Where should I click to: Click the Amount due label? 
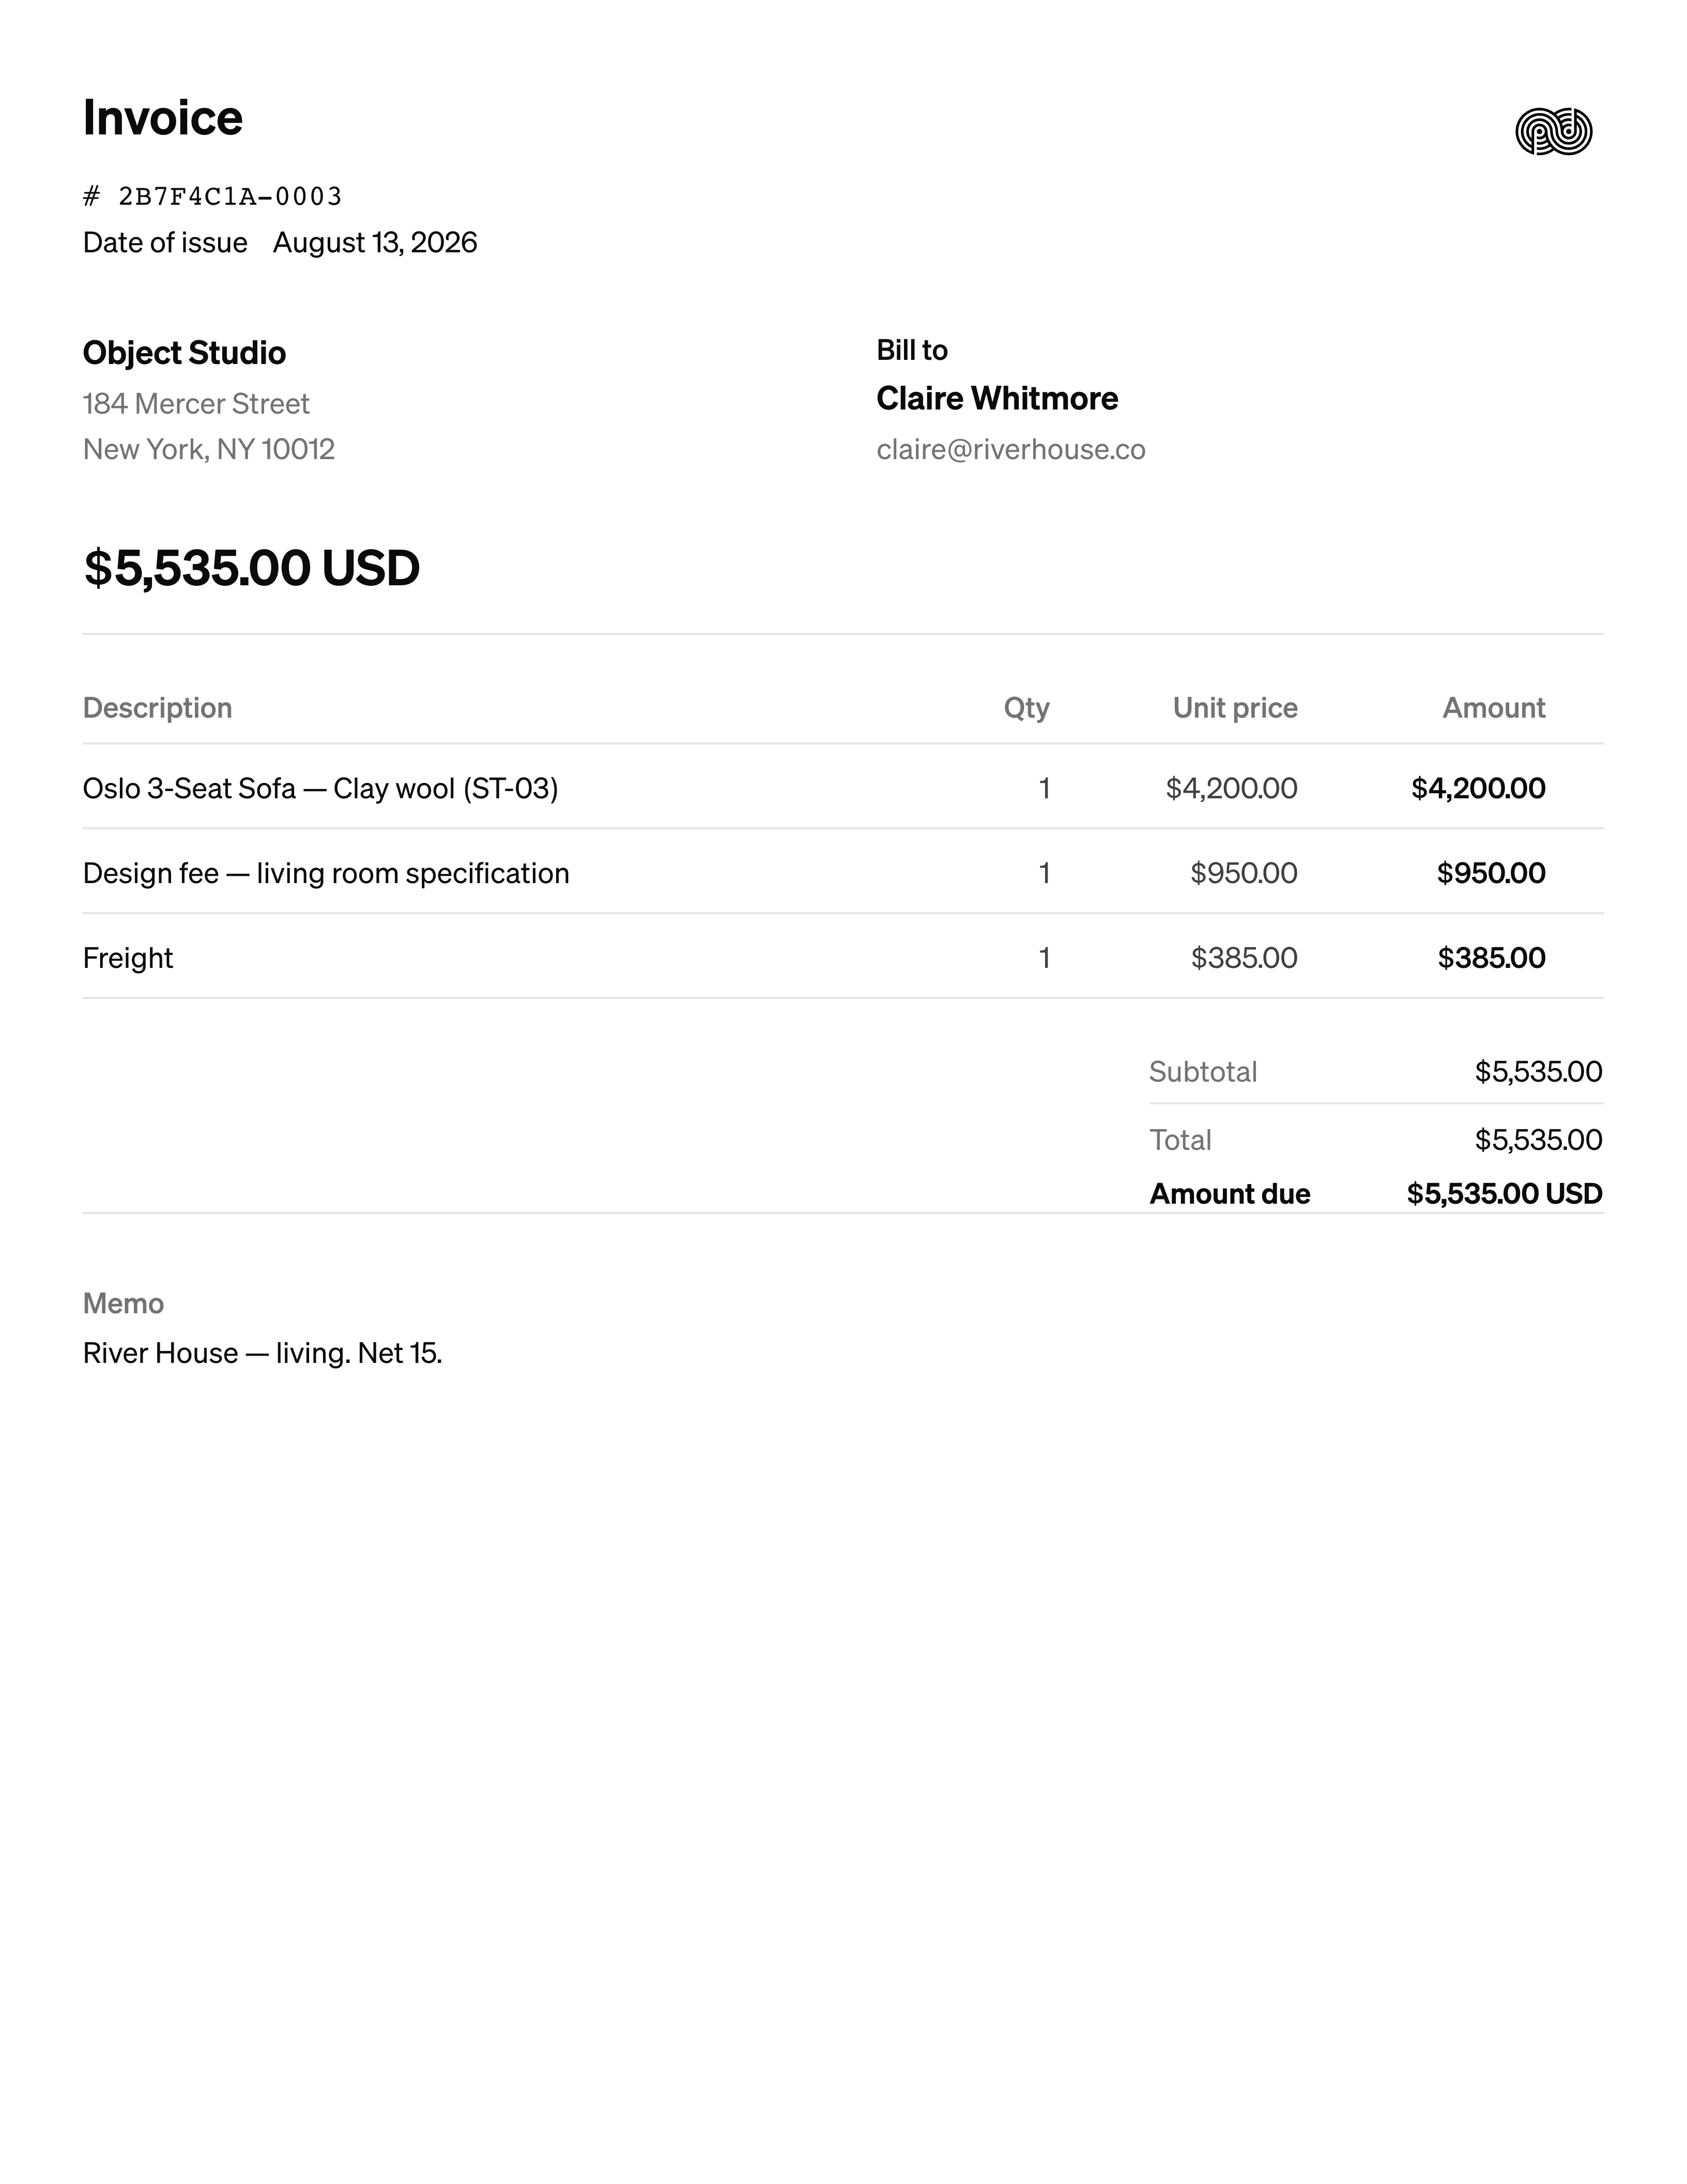click(1229, 1194)
